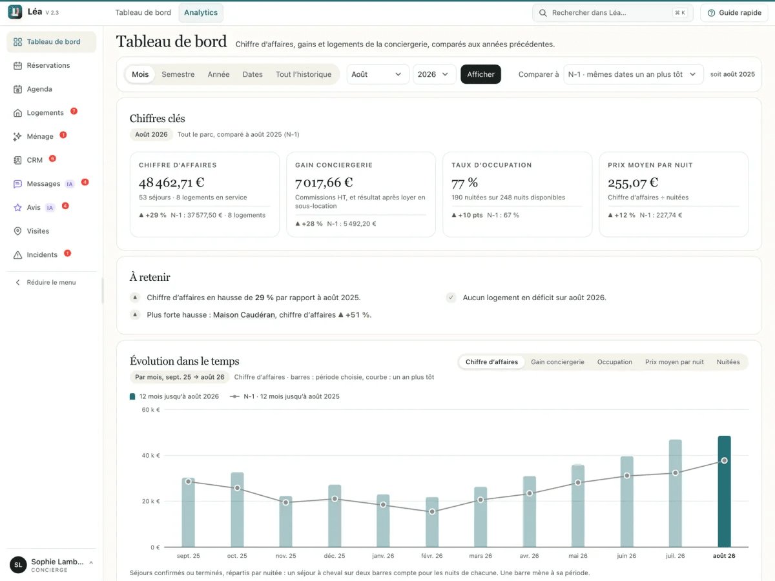
Task: Select Tout l'historique period option
Action: click(304, 74)
